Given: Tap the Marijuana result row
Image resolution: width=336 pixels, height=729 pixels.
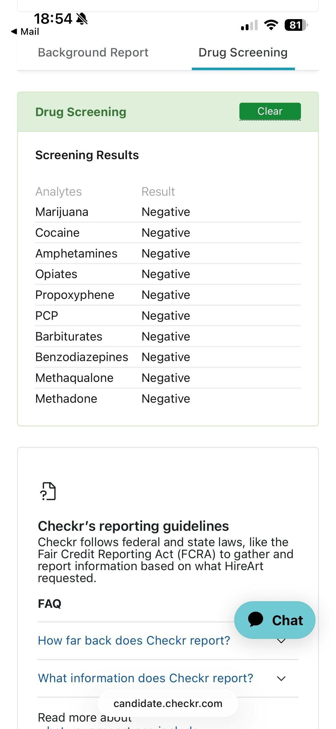Looking at the screenshot, I should click(x=168, y=212).
